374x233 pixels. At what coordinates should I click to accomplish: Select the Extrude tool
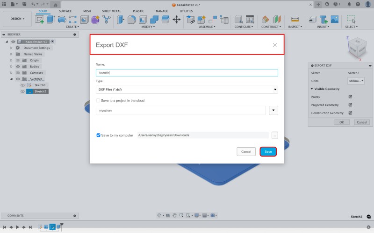(50, 19)
